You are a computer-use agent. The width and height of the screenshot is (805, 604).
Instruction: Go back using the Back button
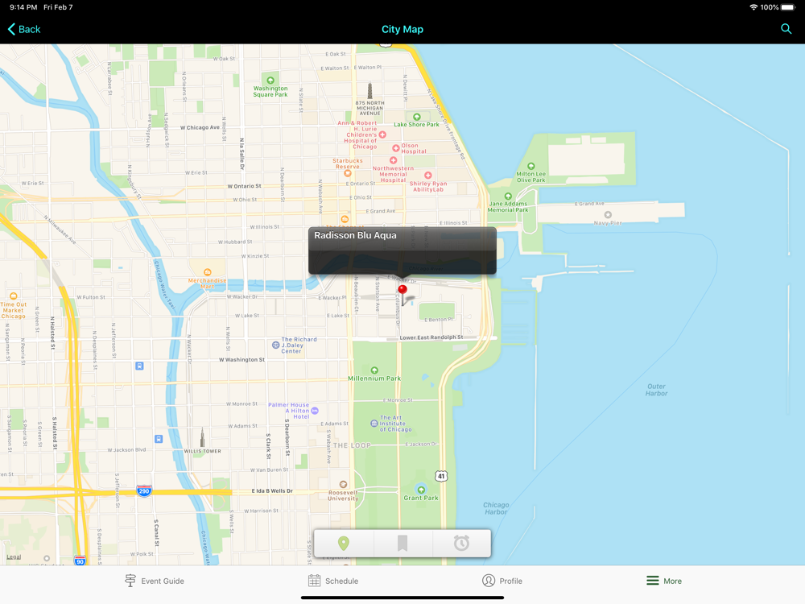click(24, 29)
